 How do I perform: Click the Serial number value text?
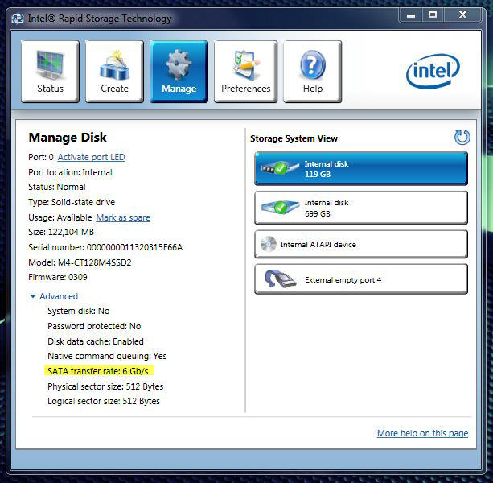pyautogui.click(x=134, y=247)
